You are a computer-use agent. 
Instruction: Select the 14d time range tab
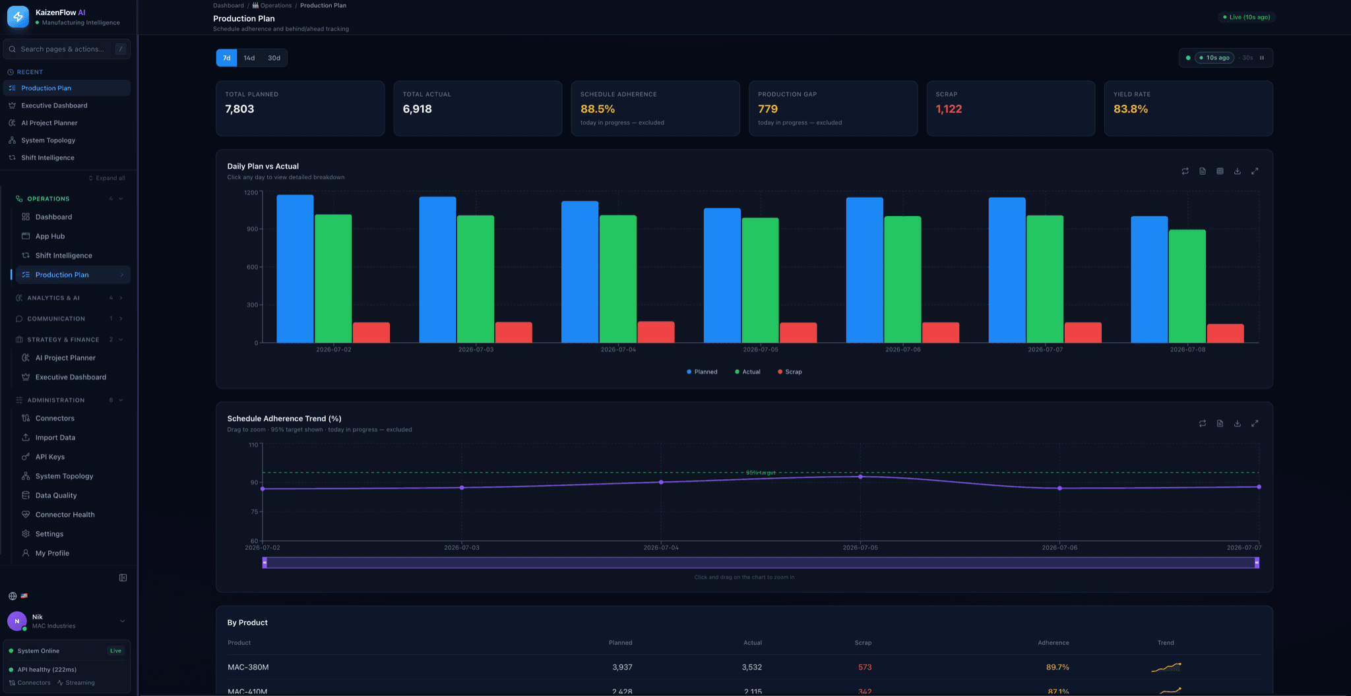pos(249,58)
